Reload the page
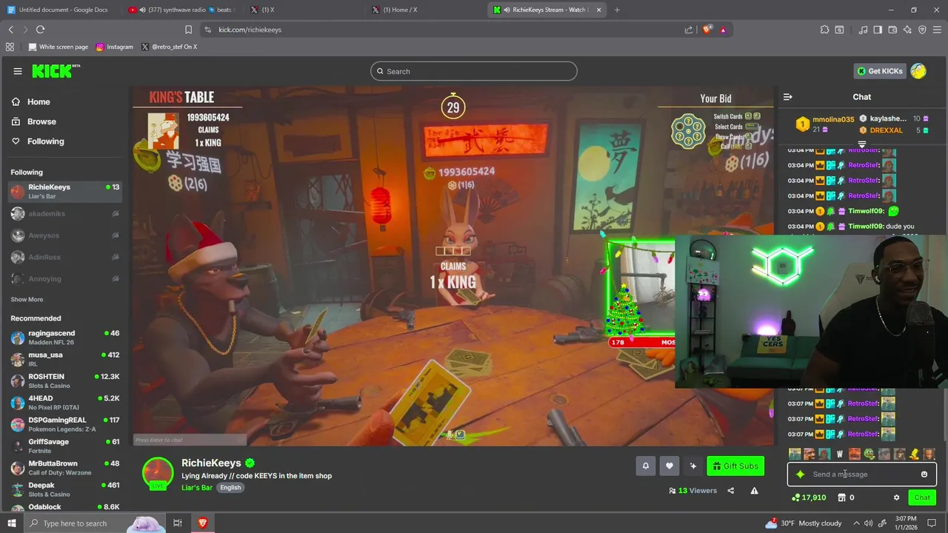The height and width of the screenshot is (533, 948). pyautogui.click(x=40, y=30)
